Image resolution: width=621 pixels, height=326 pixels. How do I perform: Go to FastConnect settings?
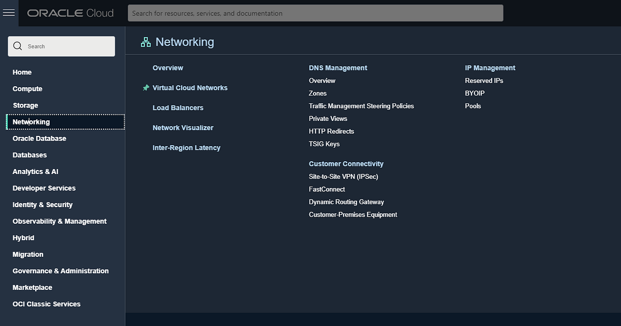327,189
